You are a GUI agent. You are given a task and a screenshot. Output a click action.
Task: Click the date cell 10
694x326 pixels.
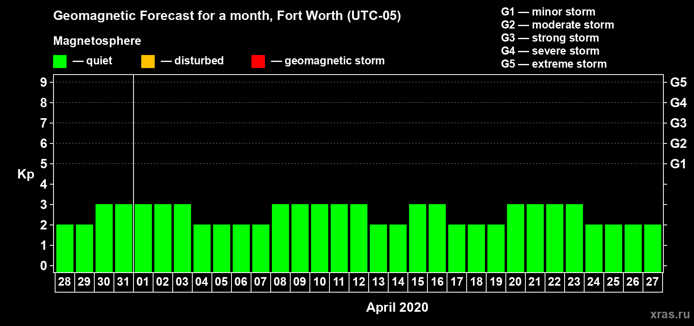click(319, 282)
